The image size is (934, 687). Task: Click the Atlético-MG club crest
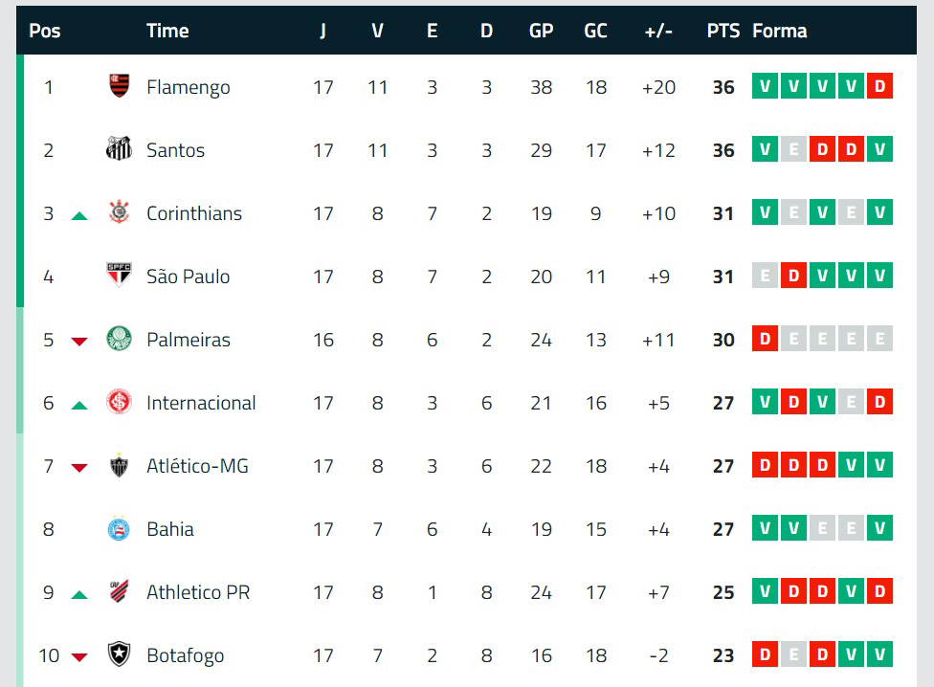coord(119,465)
